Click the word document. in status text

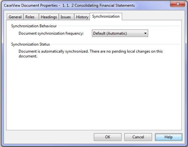pyautogui.click(x=28, y=56)
